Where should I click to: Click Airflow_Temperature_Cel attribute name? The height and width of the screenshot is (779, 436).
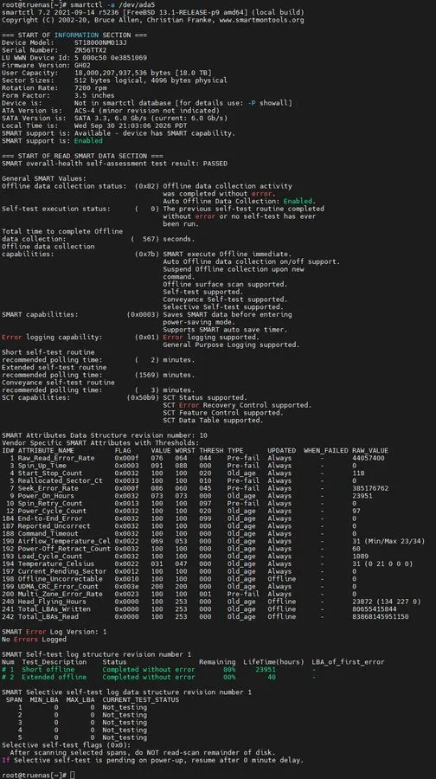coord(64,541)
